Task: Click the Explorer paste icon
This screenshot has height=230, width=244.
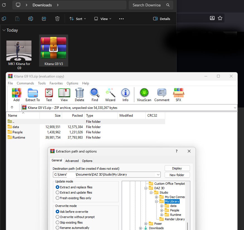Action: [x=17, y=19]
